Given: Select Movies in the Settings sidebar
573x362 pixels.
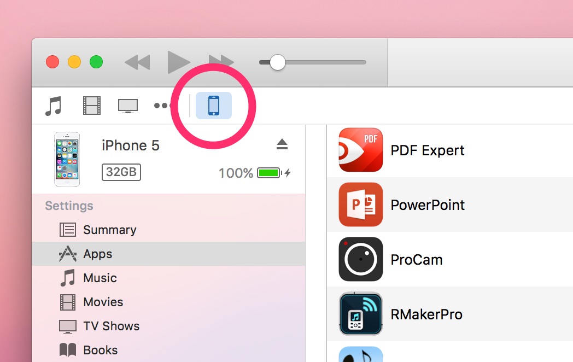Looking at the screenshot, I should pos(168,302).
